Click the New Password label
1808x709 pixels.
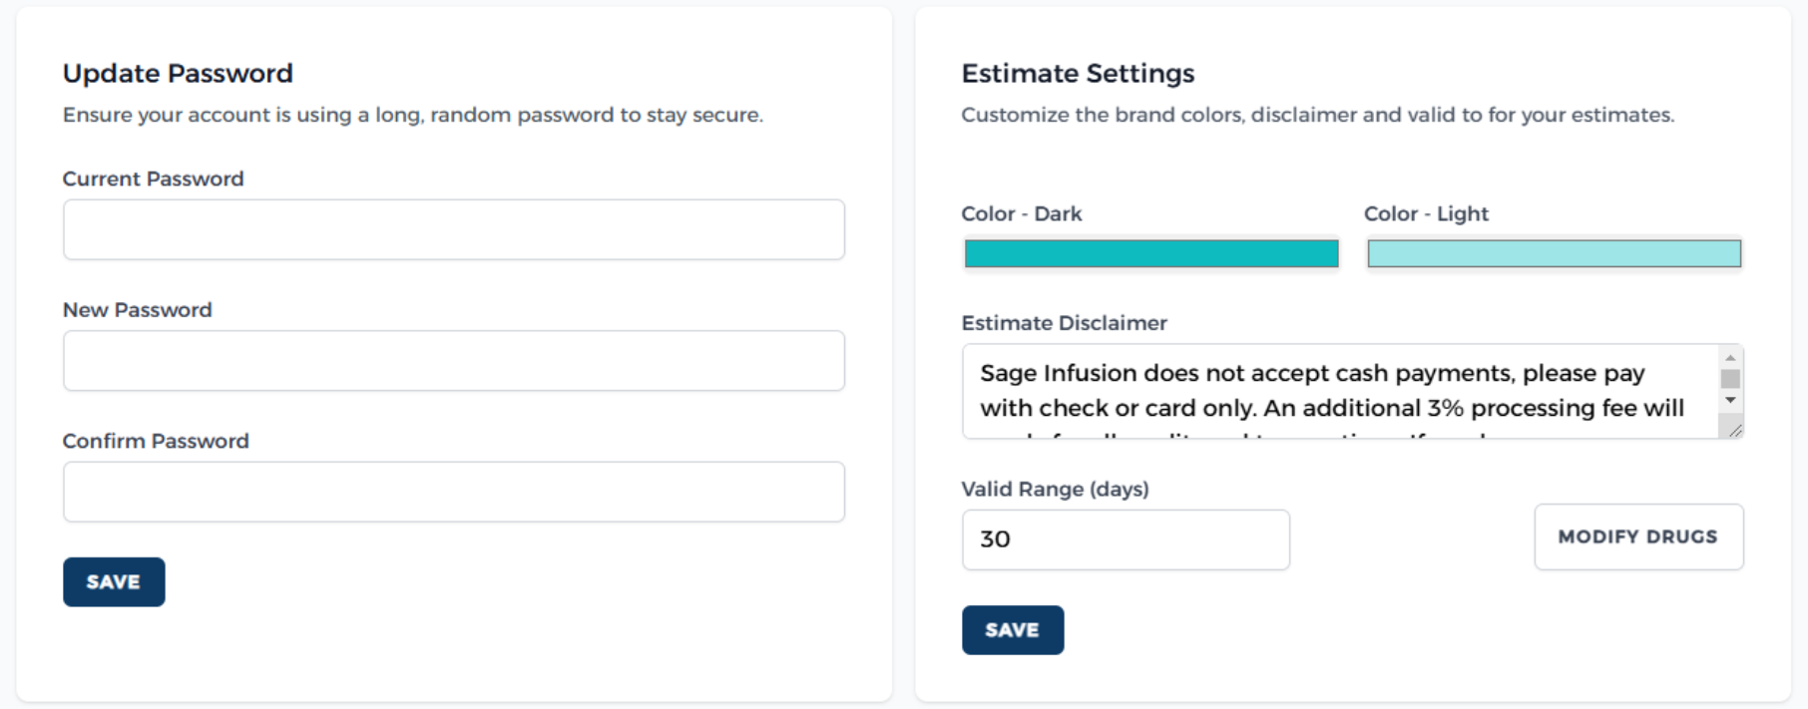(x=137, y=310)
